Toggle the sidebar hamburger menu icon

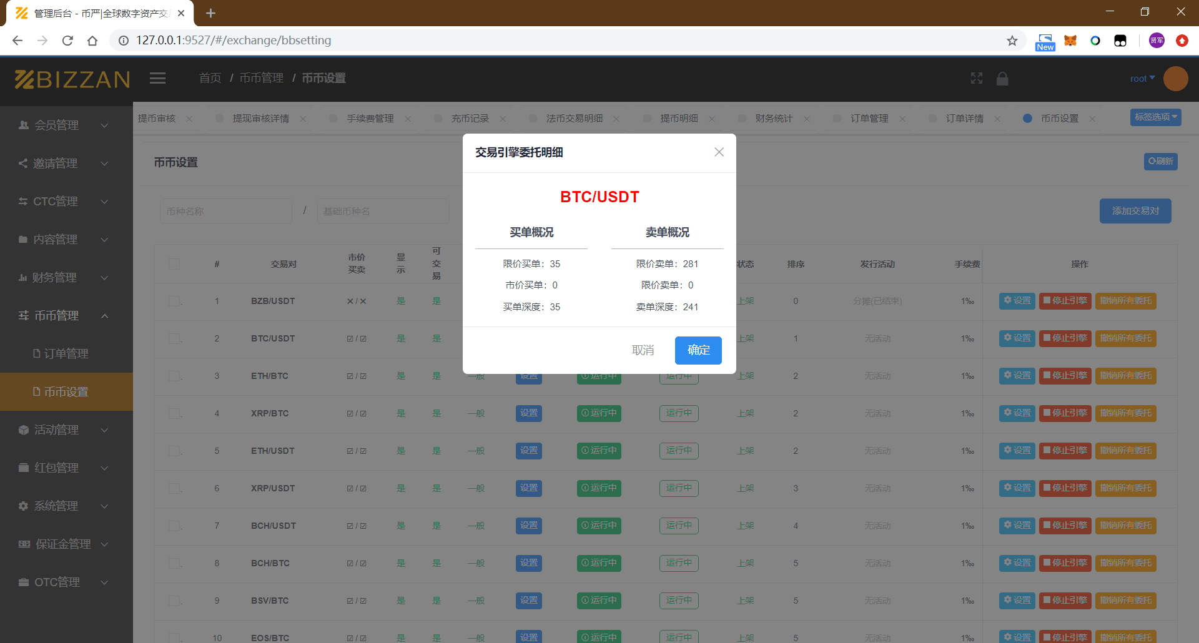[x=157, y=78]
